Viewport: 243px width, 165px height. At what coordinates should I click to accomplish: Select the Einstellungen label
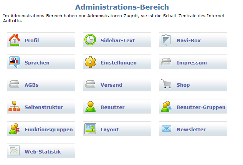pos(119,63)
